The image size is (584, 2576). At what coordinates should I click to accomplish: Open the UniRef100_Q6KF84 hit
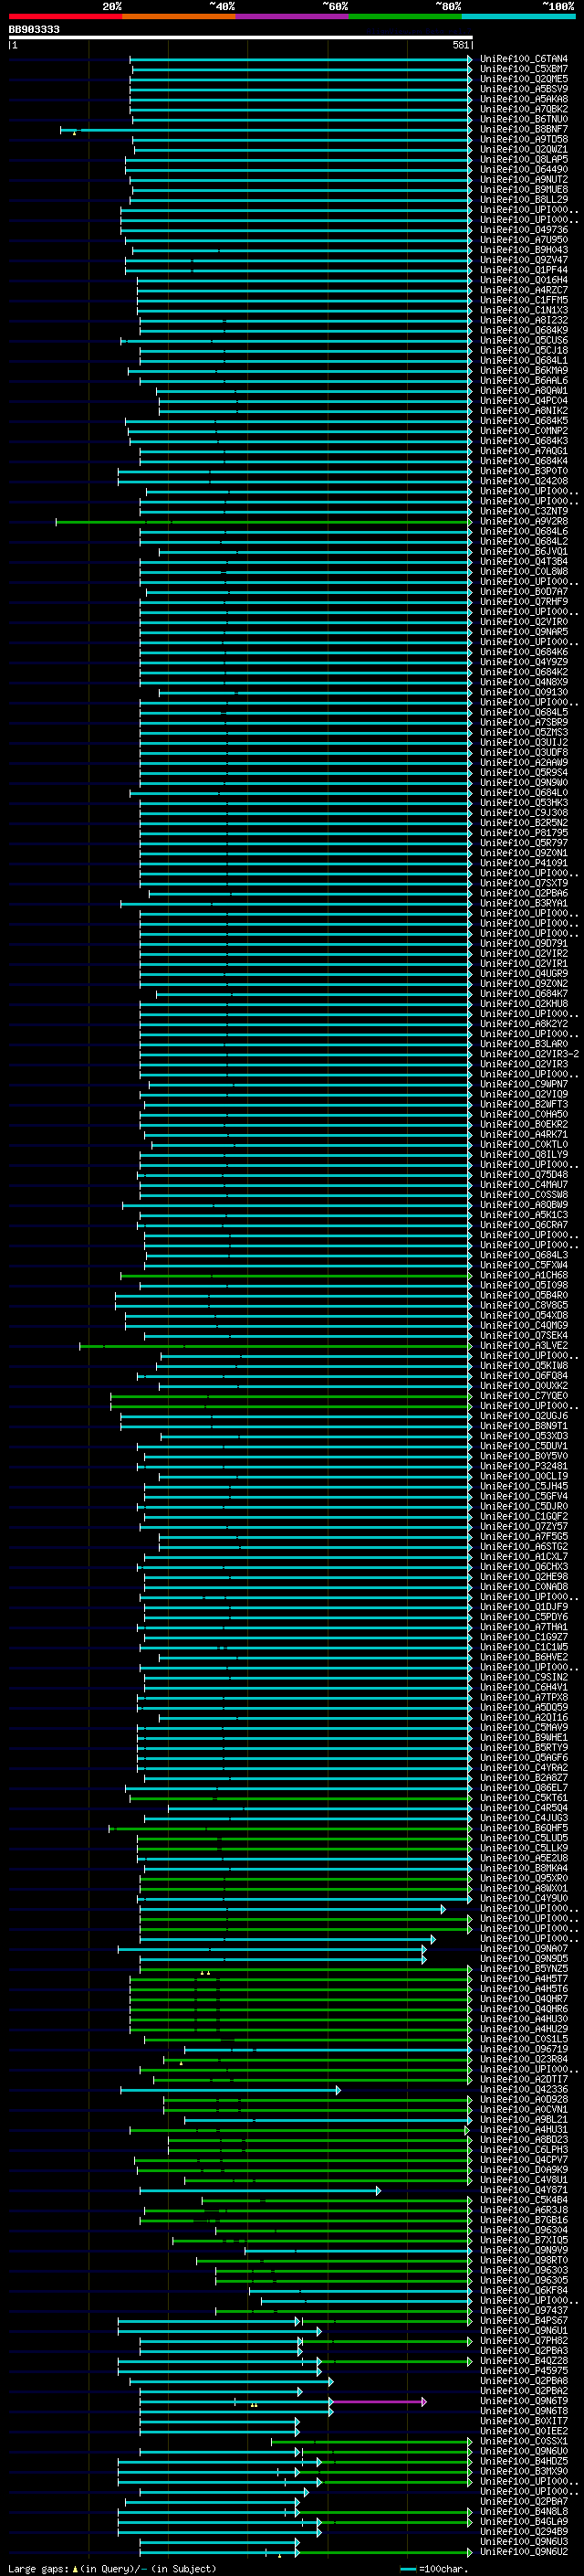[x=524, y=2290]
